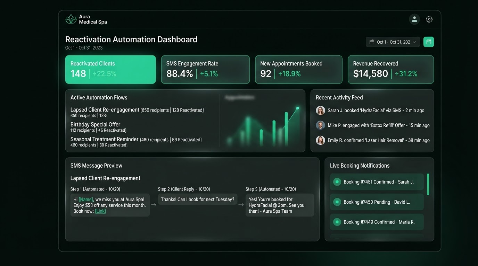This screenshot has height=266, width=478.
Task: Click Mike P.'s avatar in activity feed
Action: coord(320,125)
